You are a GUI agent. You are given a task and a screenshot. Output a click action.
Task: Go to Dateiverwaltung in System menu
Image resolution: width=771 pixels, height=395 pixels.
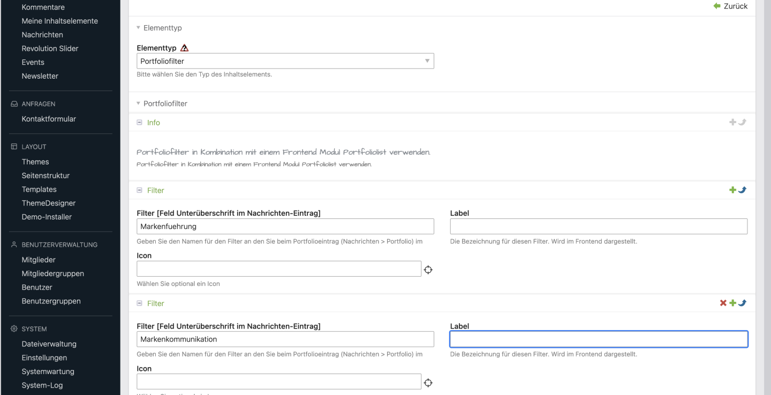click(x=49, y=344)
